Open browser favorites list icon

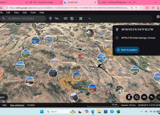click(153, 8)
